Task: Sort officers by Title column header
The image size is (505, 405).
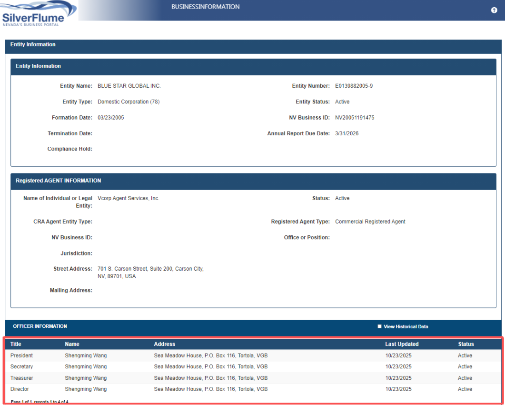Action: [16, 344]
